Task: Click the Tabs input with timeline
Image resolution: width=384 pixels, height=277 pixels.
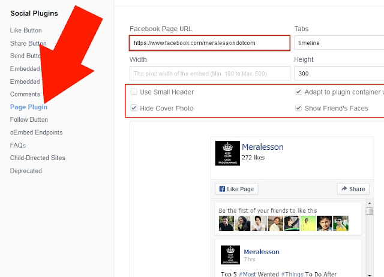Action: pyautogui.click(x=339, y=43)
